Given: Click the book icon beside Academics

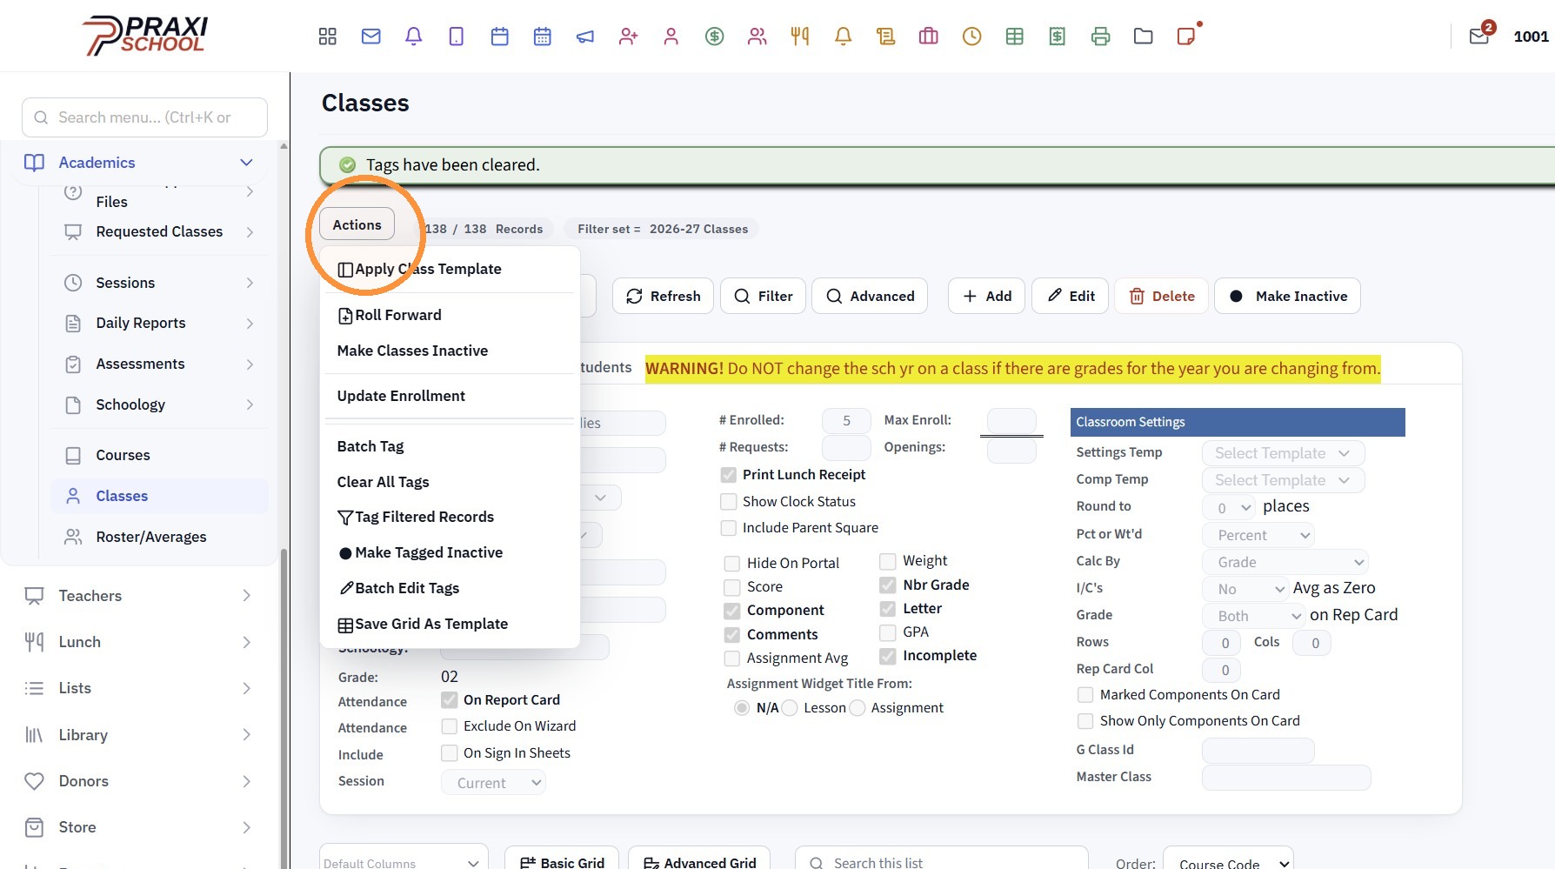Looking at the screenshot, I should click(x=34, y=163).
